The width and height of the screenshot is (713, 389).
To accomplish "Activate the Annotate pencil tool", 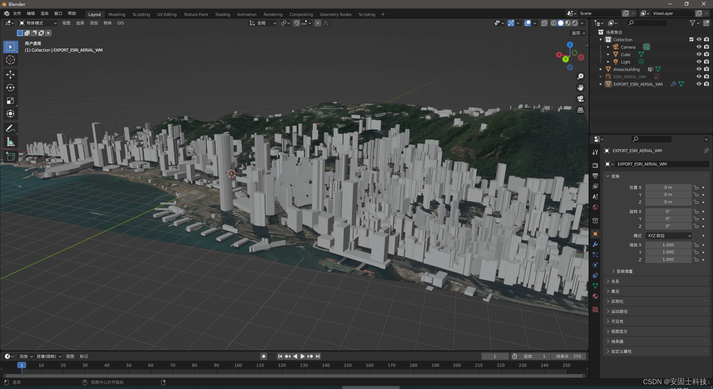I will point(10,129).
